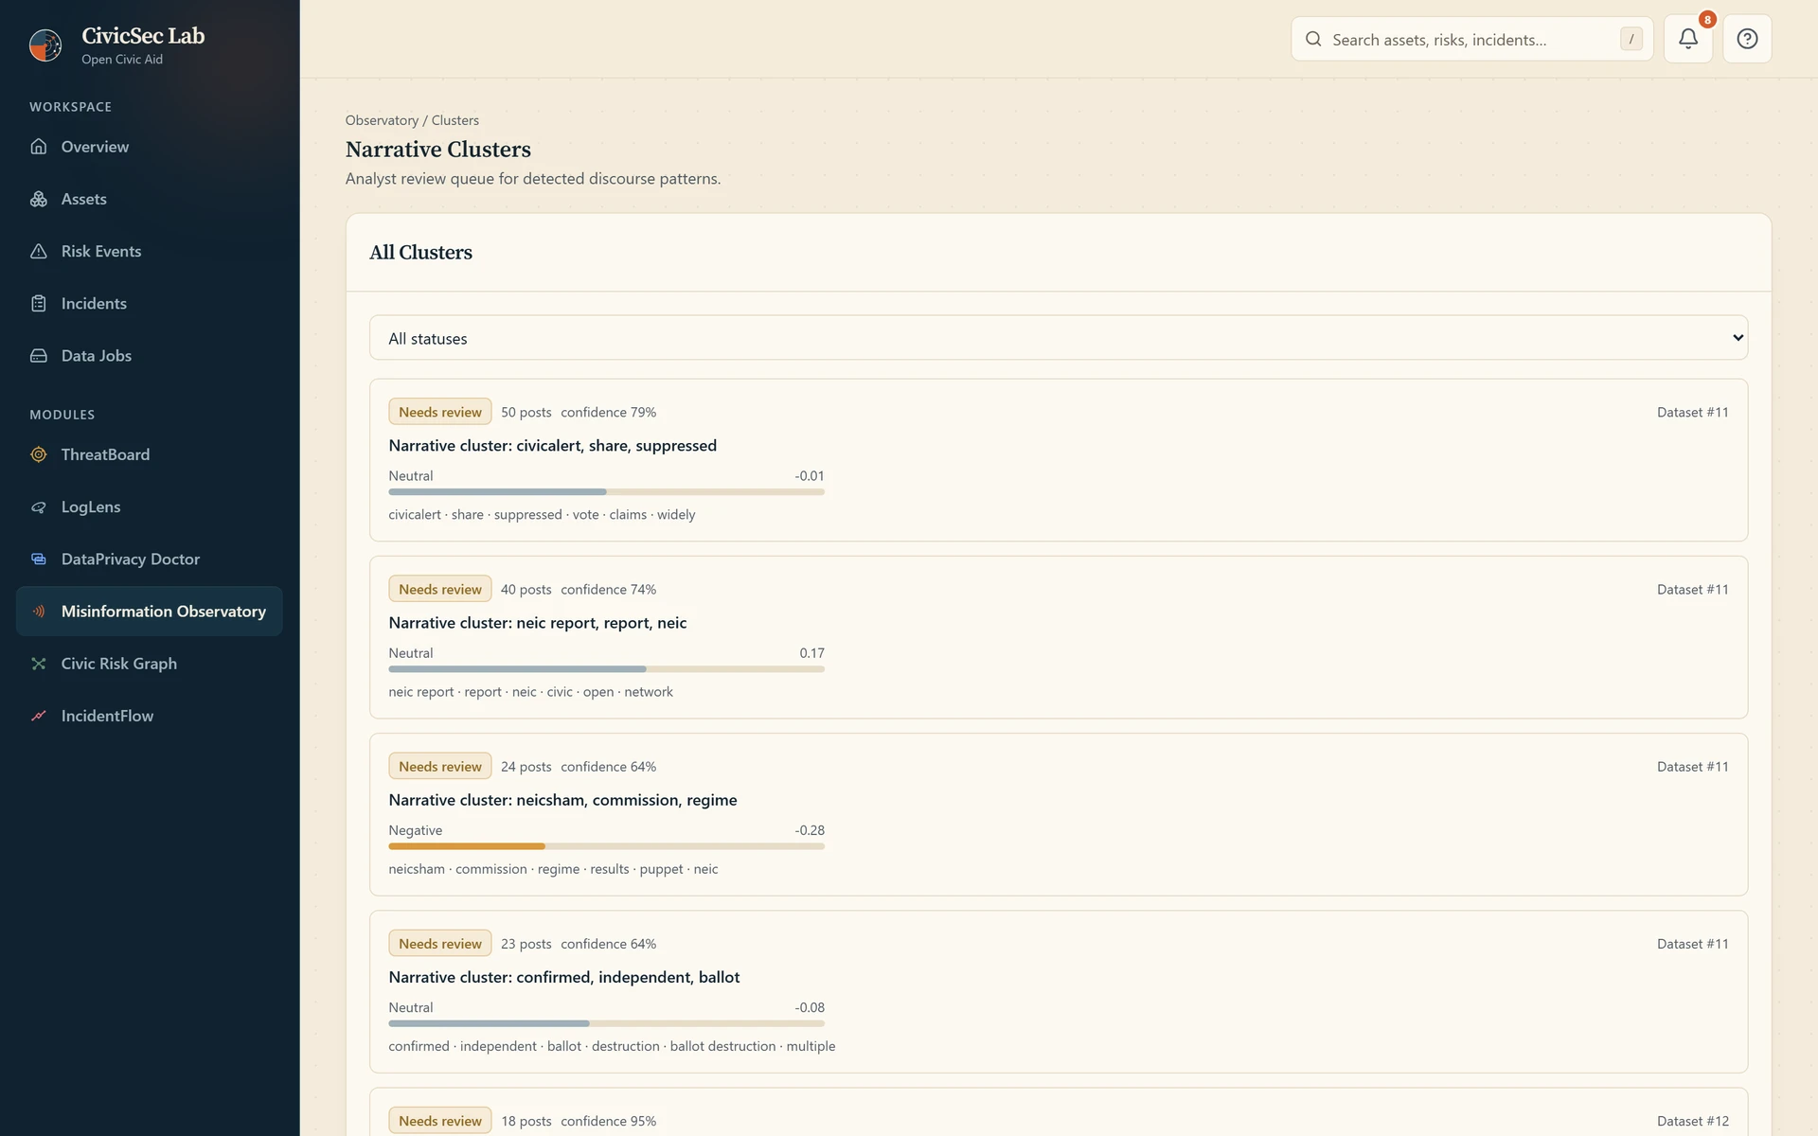Click the Overview home icon
Screen dimensions: 1818x1136
[x=39, y=147]
